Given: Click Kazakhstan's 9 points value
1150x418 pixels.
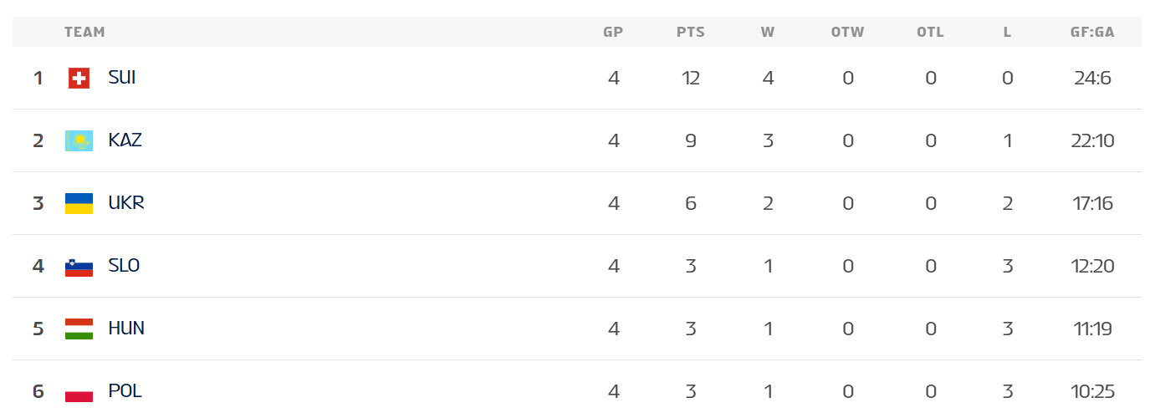Looking at the screenshot, I should (691, 141).
